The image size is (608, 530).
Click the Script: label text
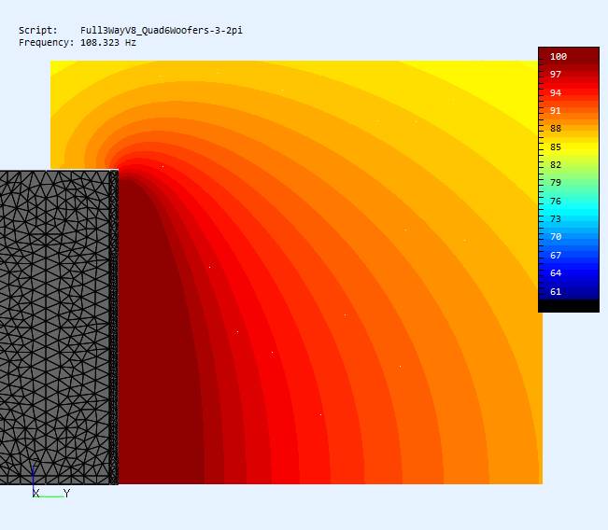click(38, 30)
